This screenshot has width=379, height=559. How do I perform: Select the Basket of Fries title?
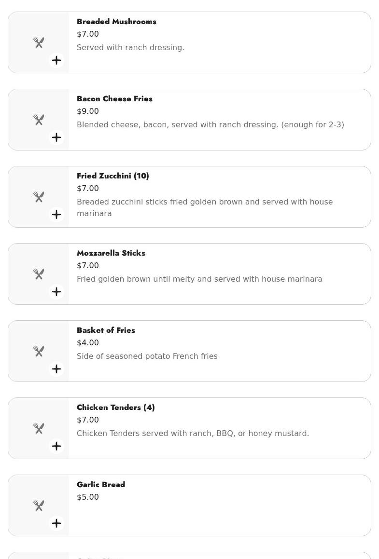coord(106,330)
